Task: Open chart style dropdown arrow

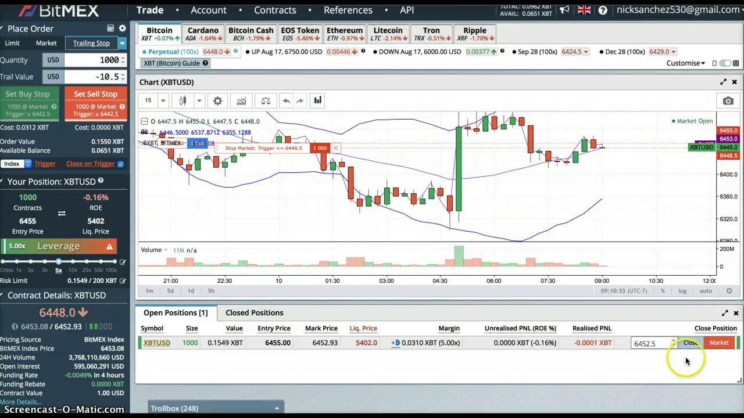Action: (199, 101)
